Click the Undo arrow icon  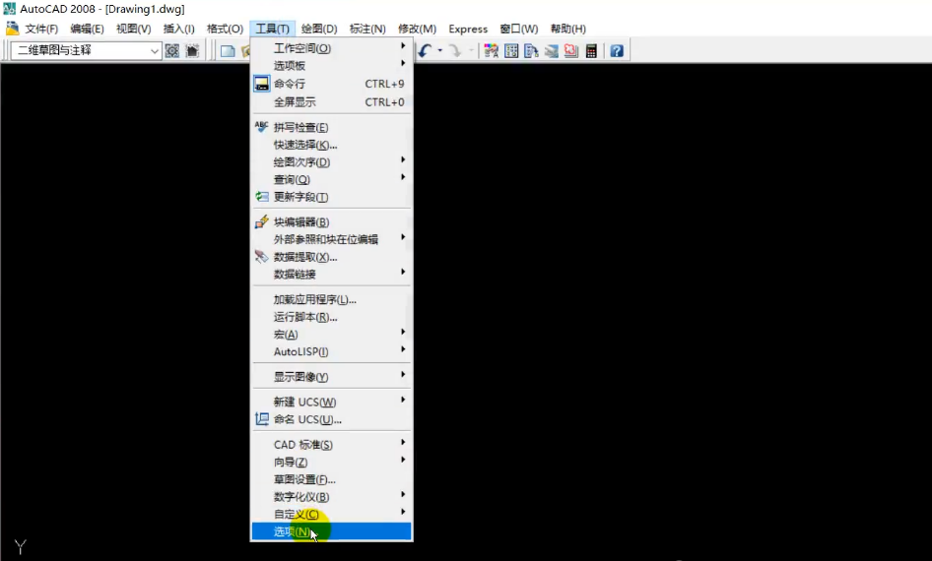pyautogui.click(x=425, y=51)
